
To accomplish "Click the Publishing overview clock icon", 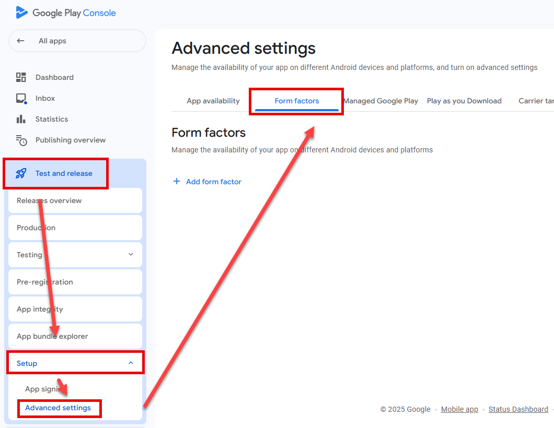I will 21,140.
